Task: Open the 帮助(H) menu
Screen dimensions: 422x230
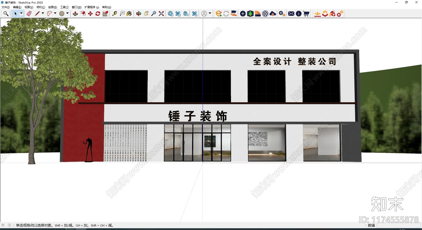Action: 107,7
